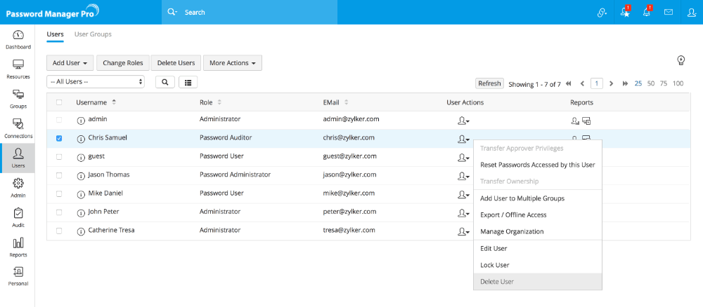Toggle the select-all header checkbox
Image resolution: width=703 pixels, height=307 pixels.
(x=59, y=103)
